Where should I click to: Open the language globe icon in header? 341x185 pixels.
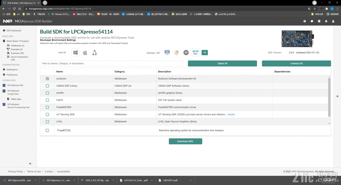[x=305, y=21]
